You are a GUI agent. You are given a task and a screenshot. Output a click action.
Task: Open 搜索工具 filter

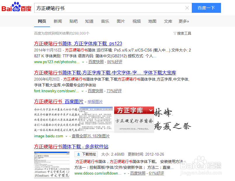(x=182, y=33)
